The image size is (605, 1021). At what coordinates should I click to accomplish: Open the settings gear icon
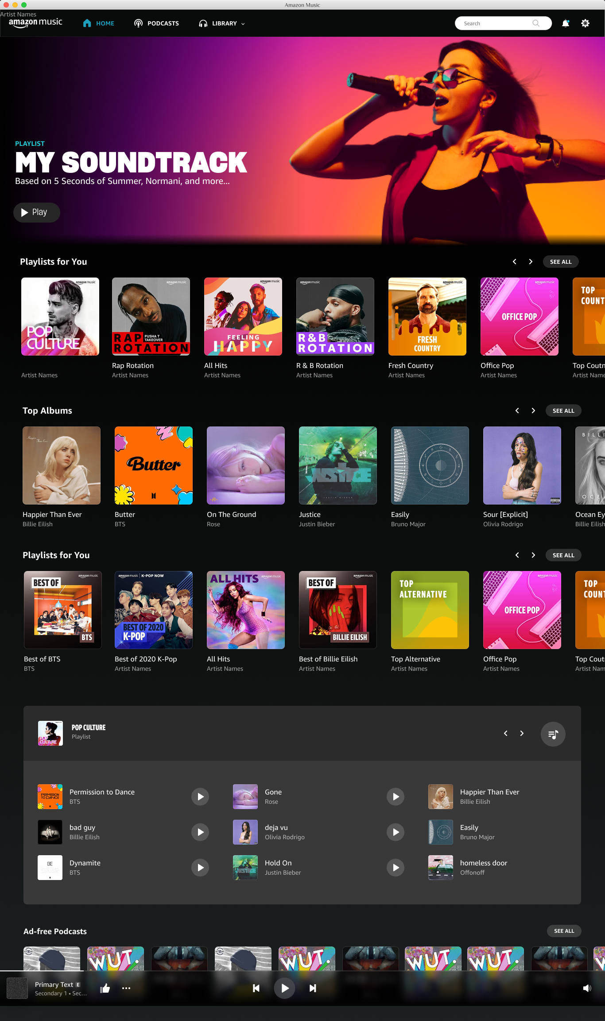[585, 23]
